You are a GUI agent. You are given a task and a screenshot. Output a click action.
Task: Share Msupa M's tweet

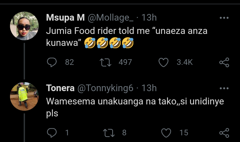click(x=224, y=62)
